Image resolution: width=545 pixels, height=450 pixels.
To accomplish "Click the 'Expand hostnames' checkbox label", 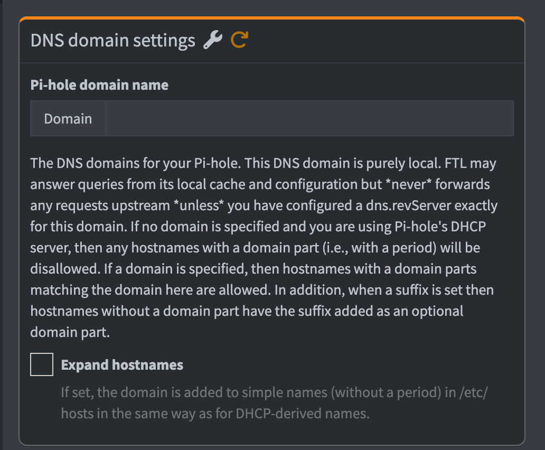I will tap(122, 365).
